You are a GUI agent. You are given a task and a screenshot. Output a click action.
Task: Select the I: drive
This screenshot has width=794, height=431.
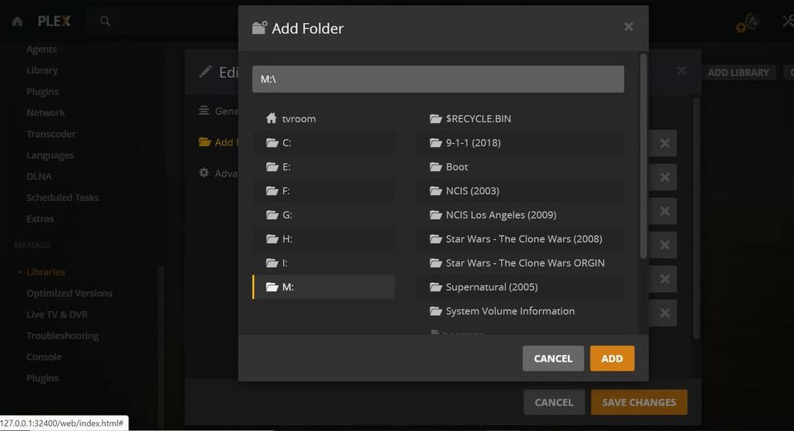324,262
